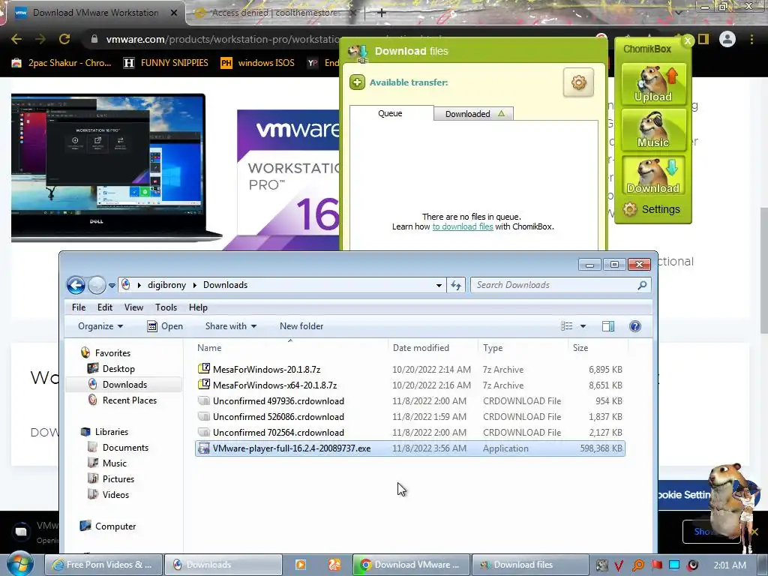The image size is (768, 576).
Task: Select Favorites in the navigation pane
Action: point(105,352)
